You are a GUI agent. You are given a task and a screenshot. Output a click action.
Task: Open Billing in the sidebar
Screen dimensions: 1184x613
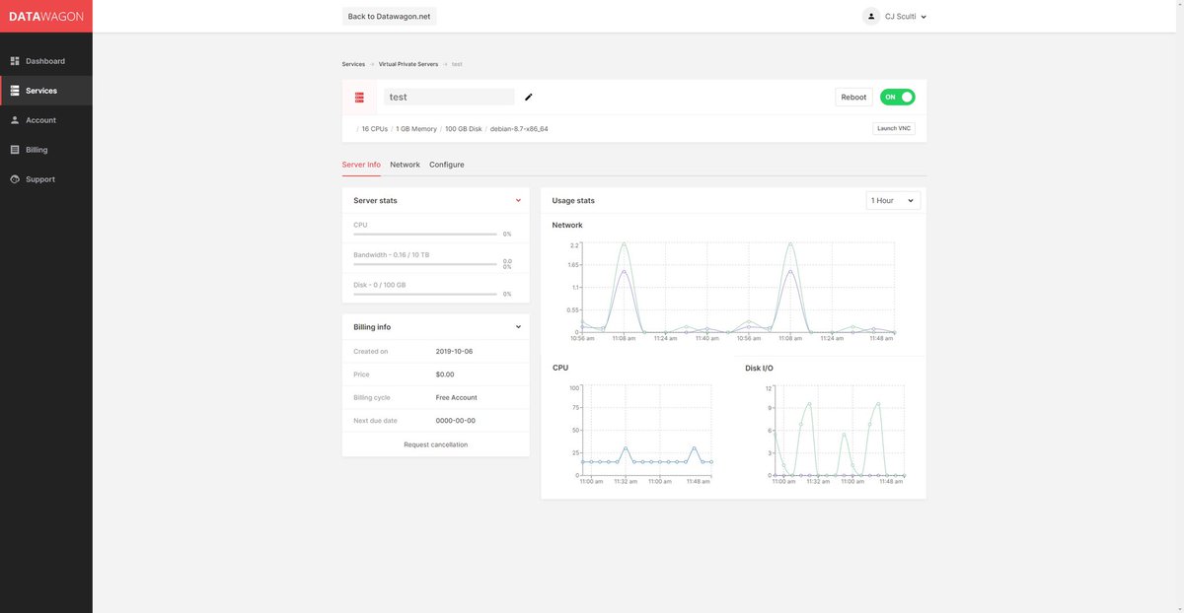pos(46,150)
